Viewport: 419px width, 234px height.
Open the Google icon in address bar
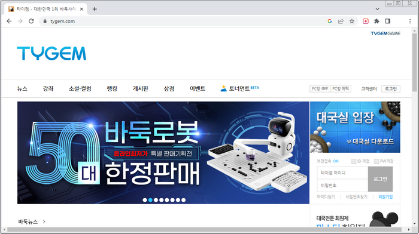tap(330, 21)
